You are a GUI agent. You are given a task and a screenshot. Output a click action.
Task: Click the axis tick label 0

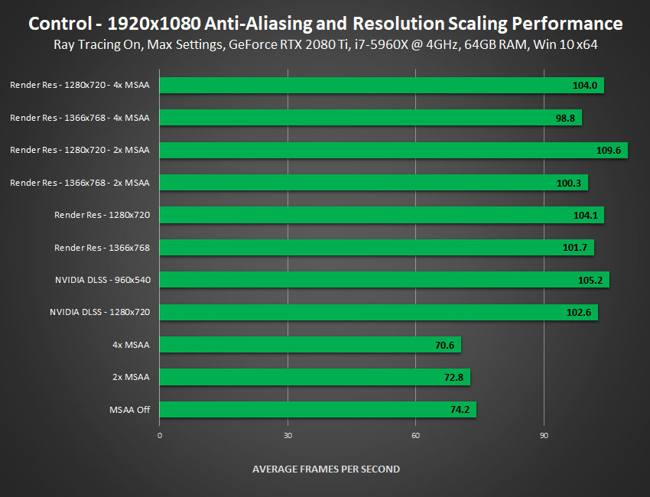coord(160,436)
